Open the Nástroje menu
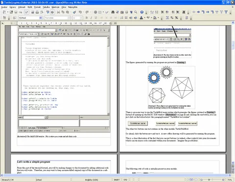Image resolution: width=235 pixels, height=182 pixels. [55, 7]
